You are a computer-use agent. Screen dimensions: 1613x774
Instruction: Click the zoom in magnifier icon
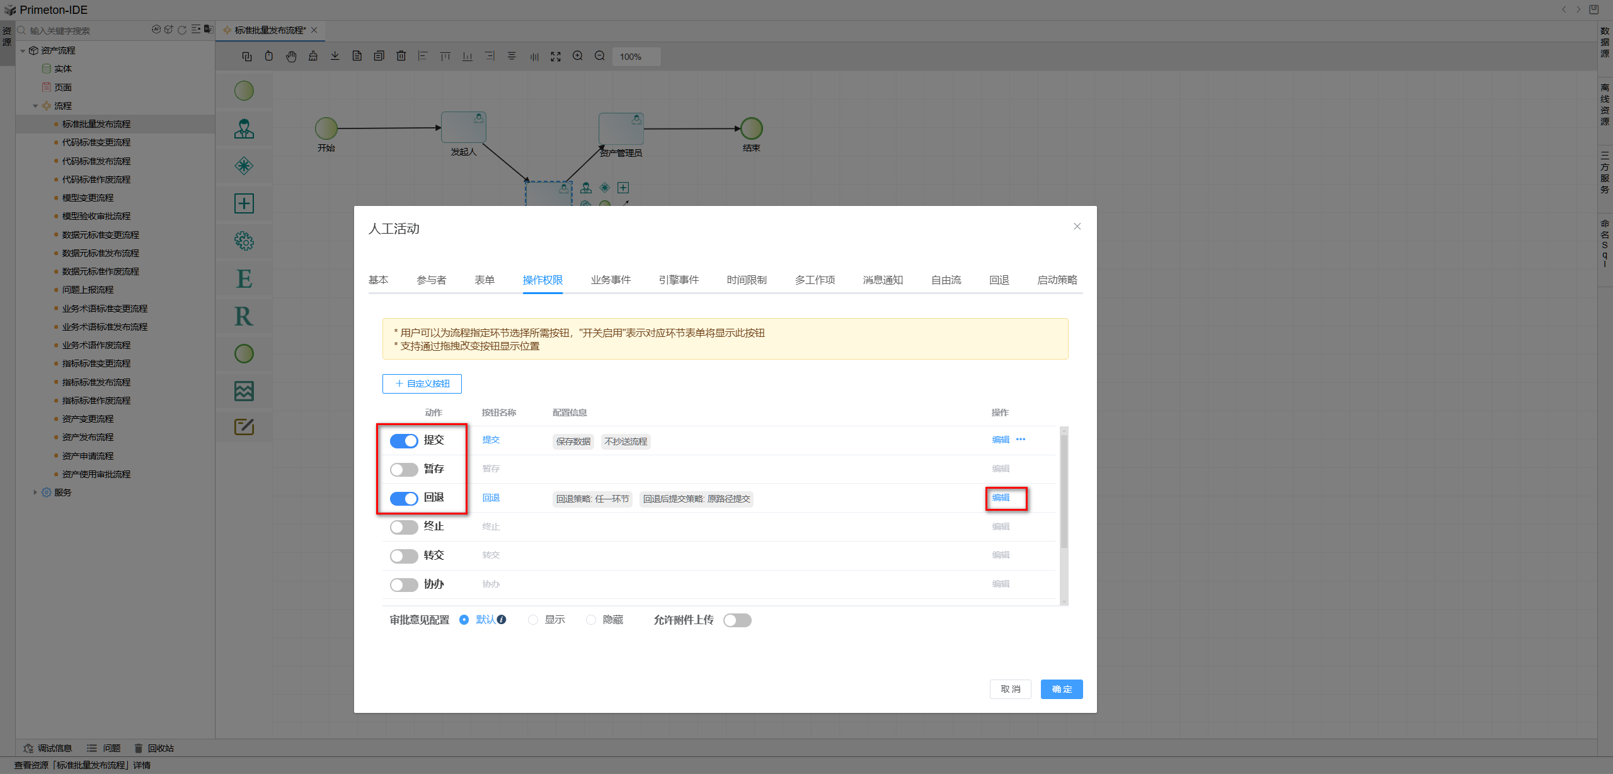point(577,57)
